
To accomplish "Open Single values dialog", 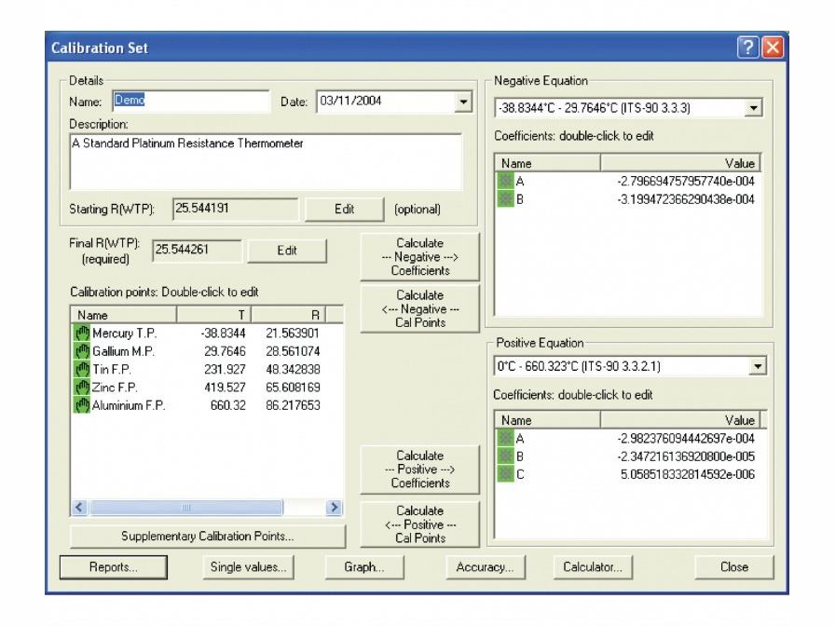I will (x=248, y=567).
